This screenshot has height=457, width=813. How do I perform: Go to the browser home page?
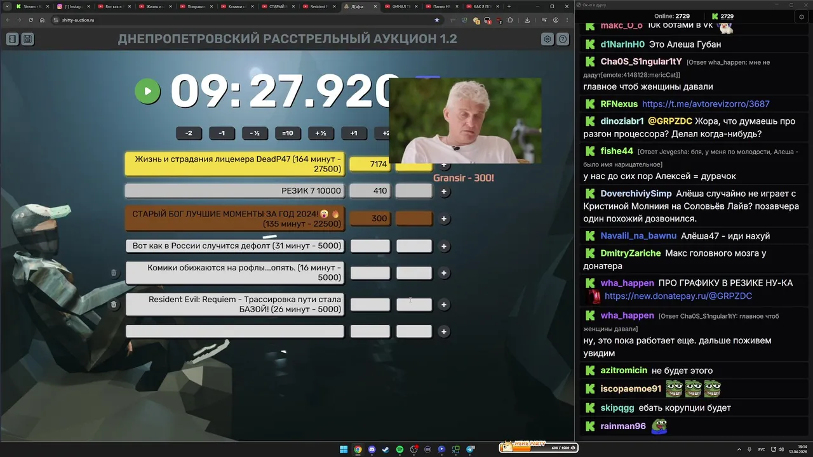tap(42, 20)
